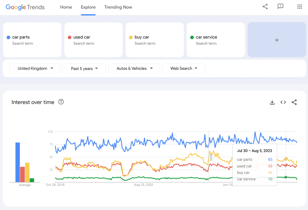Click the highlighted blue point on chart
Image resolution: width=308 pixels, height=210 pixels.
pyautogui.click(x=286, y=139)
